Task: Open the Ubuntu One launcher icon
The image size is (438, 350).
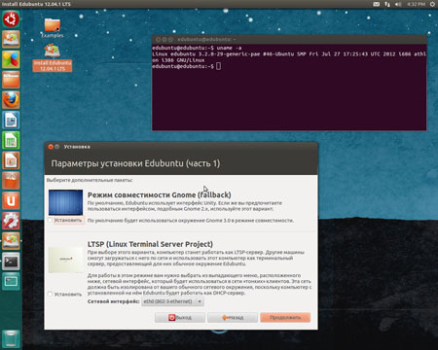Action: [x=11, y=200]
